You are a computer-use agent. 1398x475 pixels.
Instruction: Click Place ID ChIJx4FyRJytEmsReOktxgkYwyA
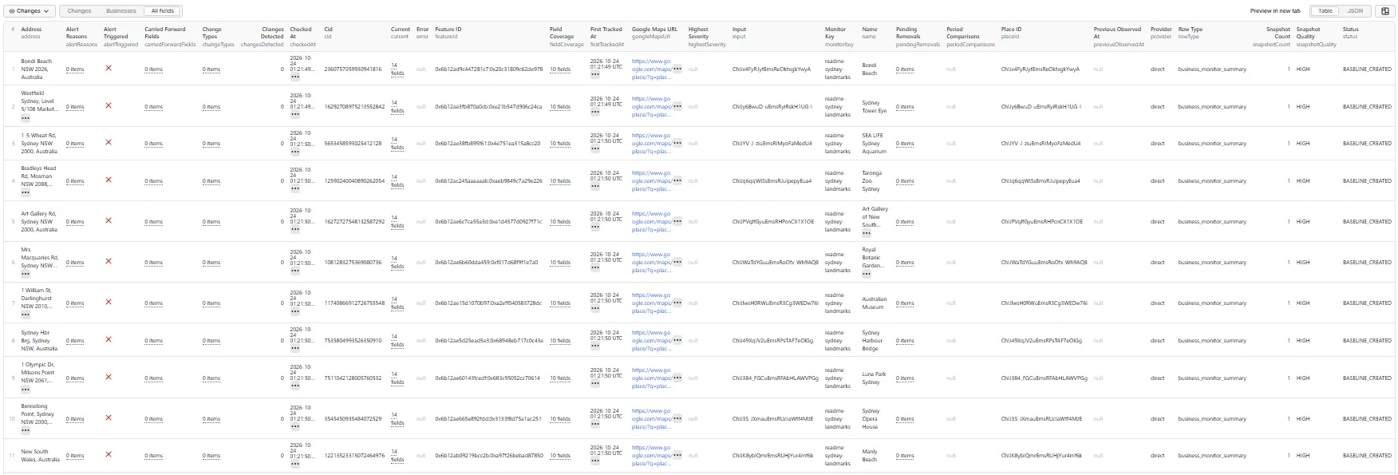(1040, 69)
